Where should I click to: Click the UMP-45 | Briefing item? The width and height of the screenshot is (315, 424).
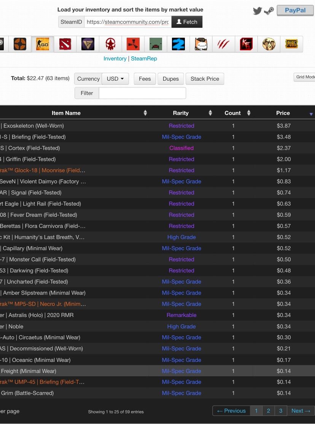click(42, 382)
